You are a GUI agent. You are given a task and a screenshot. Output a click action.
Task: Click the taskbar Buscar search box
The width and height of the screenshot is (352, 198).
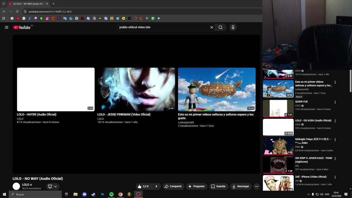[35, 194]
